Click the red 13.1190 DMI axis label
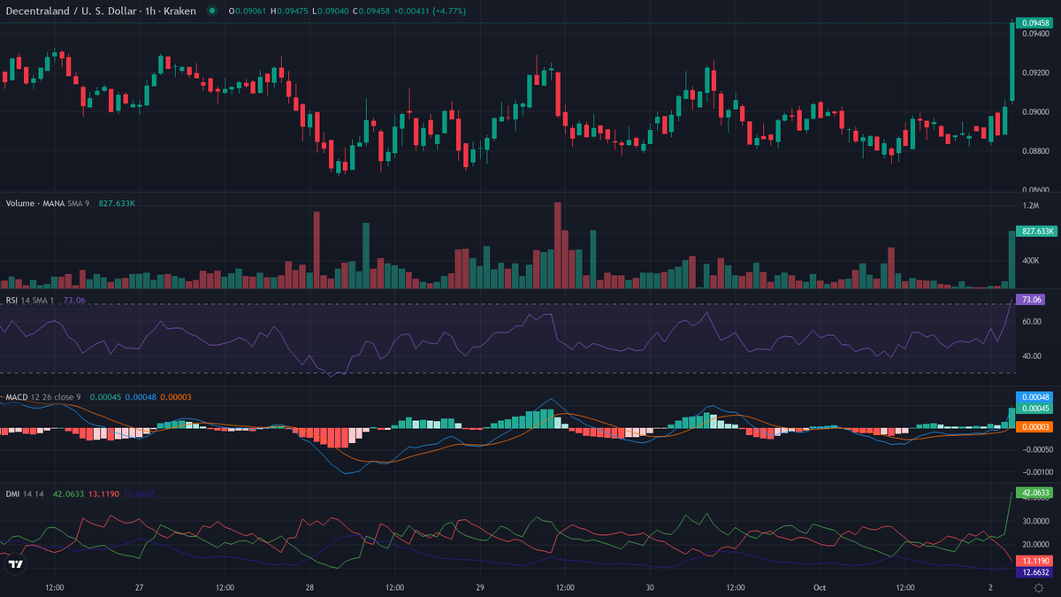The height and width of the screenshot is (597, 1061). (1035, 562)
